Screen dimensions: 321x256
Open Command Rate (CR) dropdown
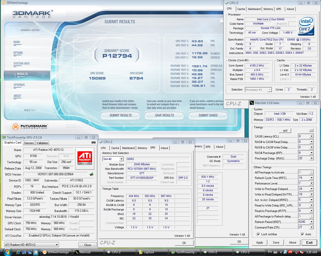311,227
